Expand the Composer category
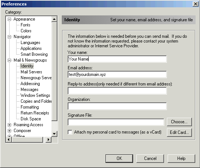 click(9, 131)
